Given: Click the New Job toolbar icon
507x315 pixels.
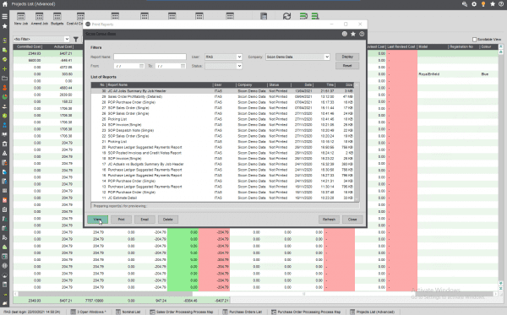Looking at the screenshot, I should 21,19.
